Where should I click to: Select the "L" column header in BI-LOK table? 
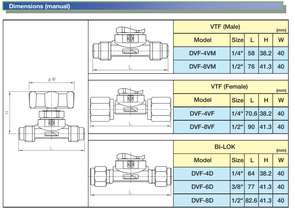point(252,160)
